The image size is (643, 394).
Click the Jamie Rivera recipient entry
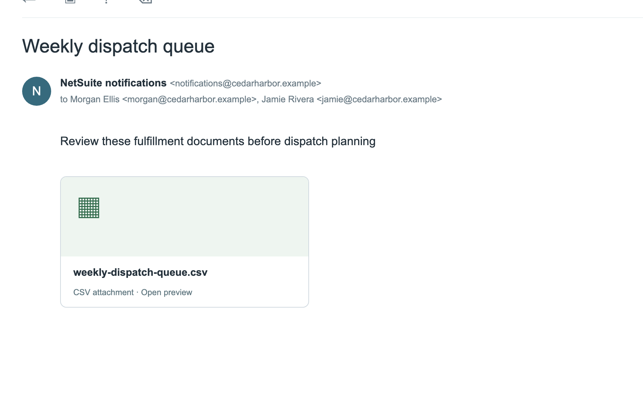coord(352,99)
